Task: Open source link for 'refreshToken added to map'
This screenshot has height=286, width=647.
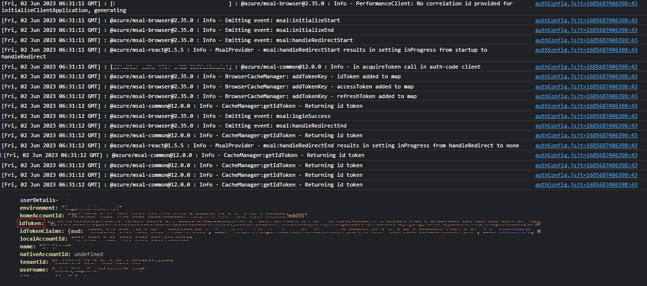Action: point(586,96)
